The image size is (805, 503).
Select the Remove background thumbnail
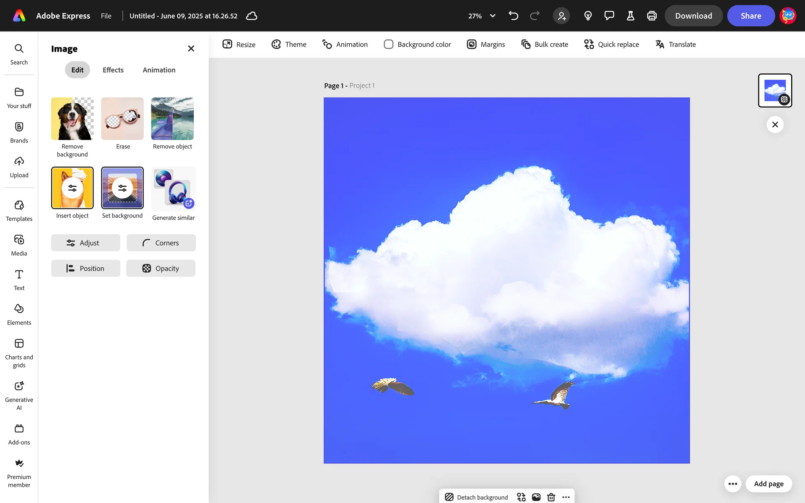click(x=72, y=119)
